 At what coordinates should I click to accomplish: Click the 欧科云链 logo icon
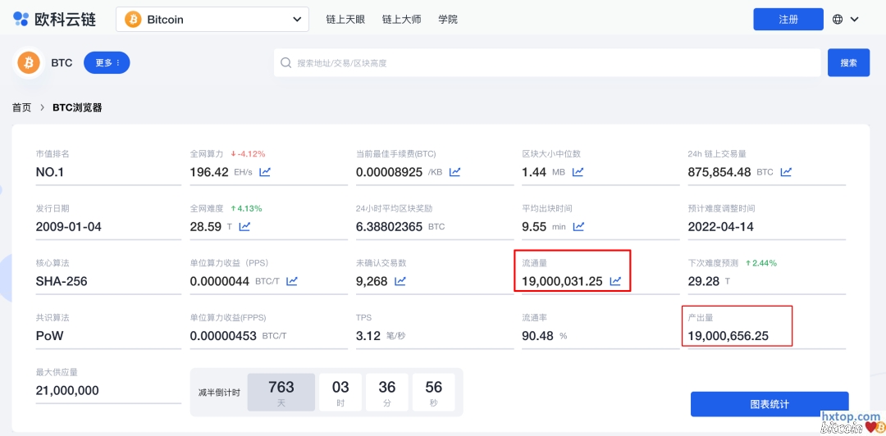pos(21,19)
